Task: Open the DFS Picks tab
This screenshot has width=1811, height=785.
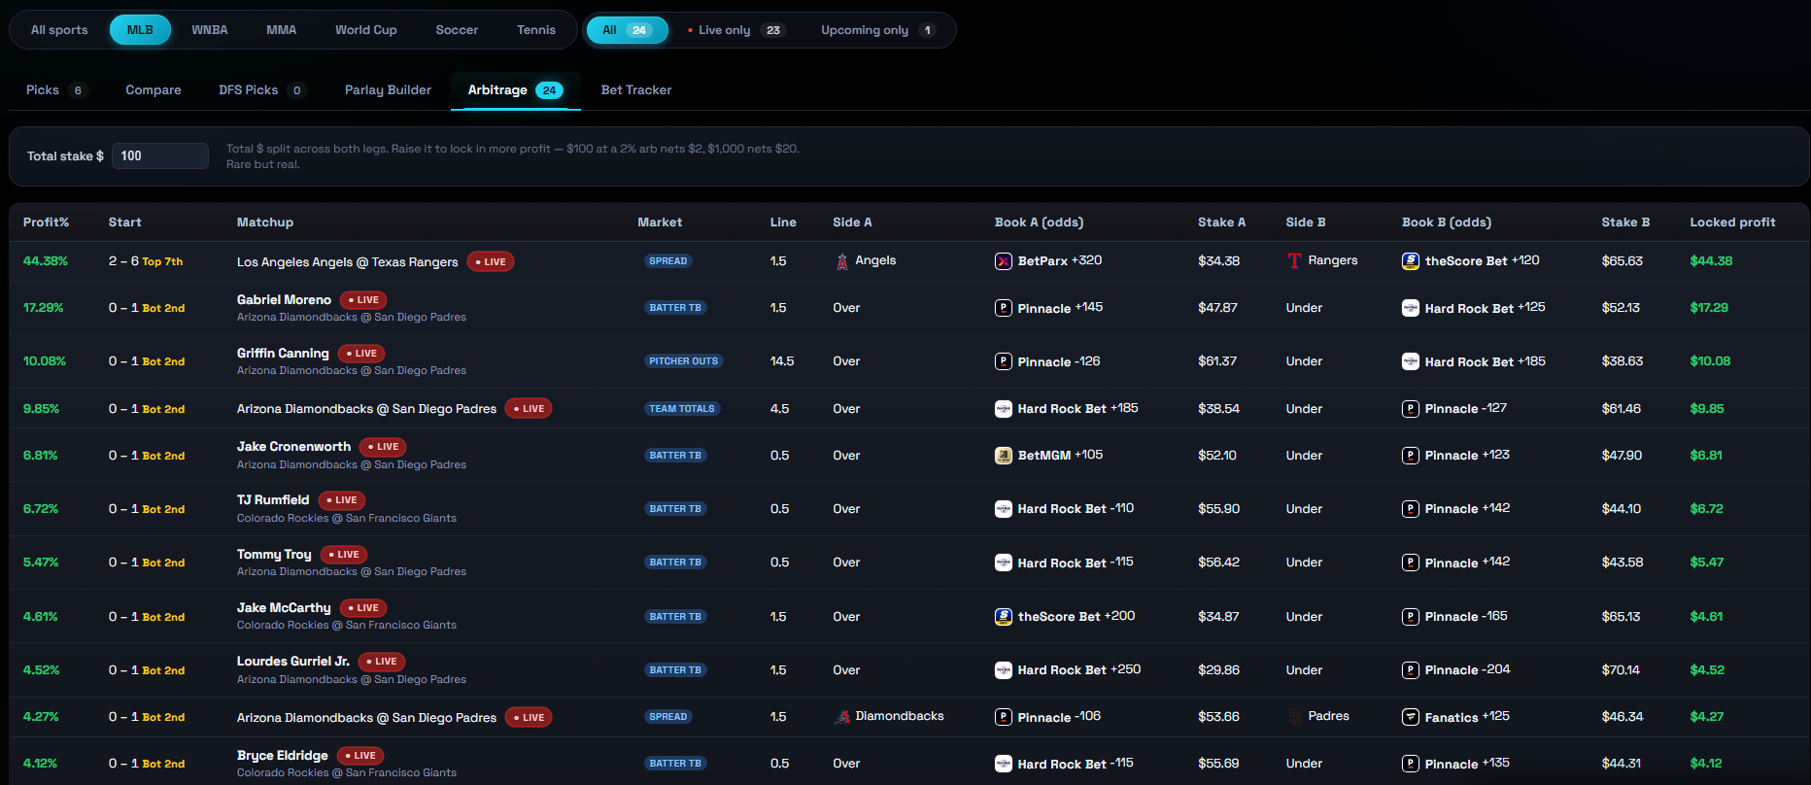Action: [262, 90]
